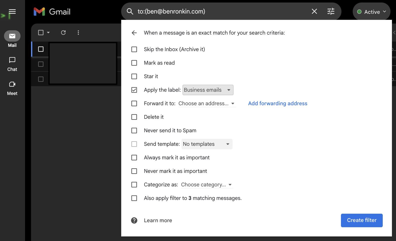The image size is (396, 241).
Task: Check the Mark as read option
Action: pos(134,63)
